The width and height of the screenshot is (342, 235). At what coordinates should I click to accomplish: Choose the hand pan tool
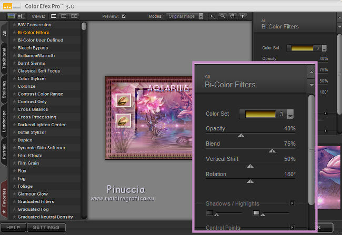click(x=233, y=16)
